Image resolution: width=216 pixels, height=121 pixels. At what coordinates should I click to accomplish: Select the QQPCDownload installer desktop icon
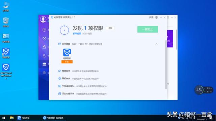(6, 72)
